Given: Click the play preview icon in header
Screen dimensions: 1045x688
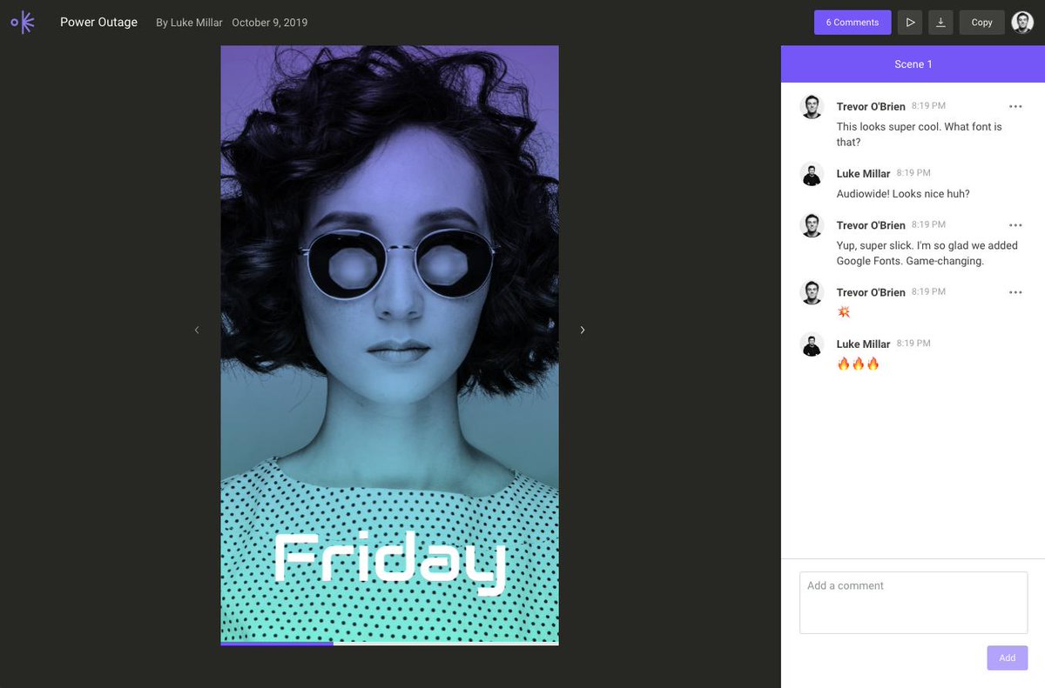Looking at the screenshot, I should (910, 23).
